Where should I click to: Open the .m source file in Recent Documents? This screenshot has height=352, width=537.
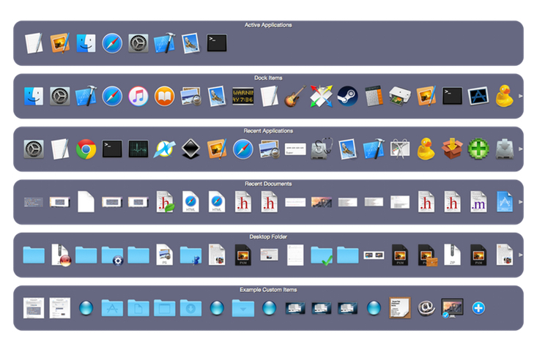point(478,202)
